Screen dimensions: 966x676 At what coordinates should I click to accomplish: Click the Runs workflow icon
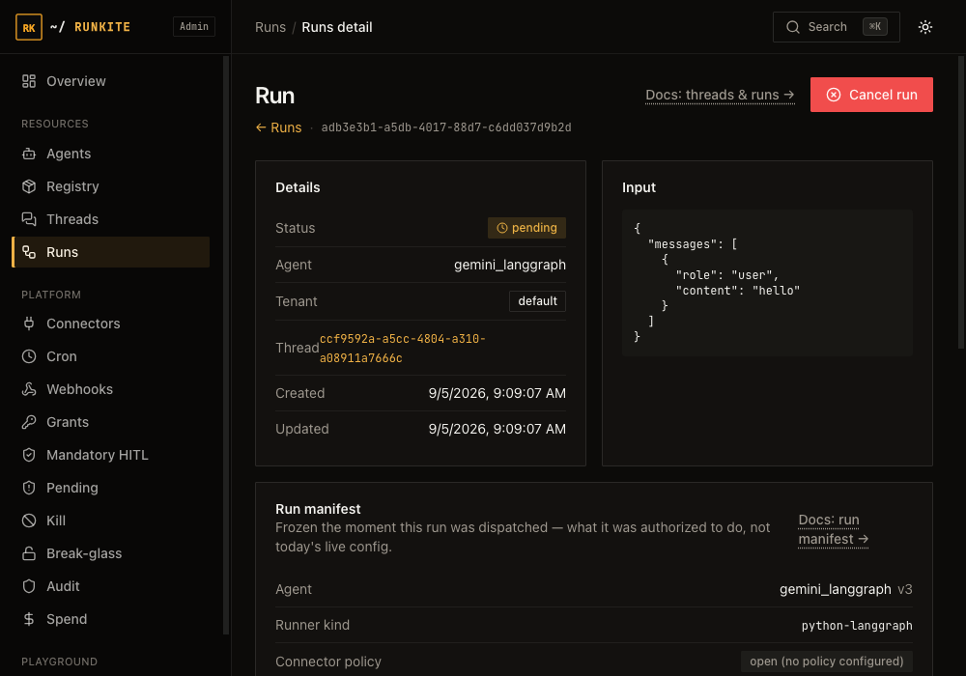(x=29, y=252)
